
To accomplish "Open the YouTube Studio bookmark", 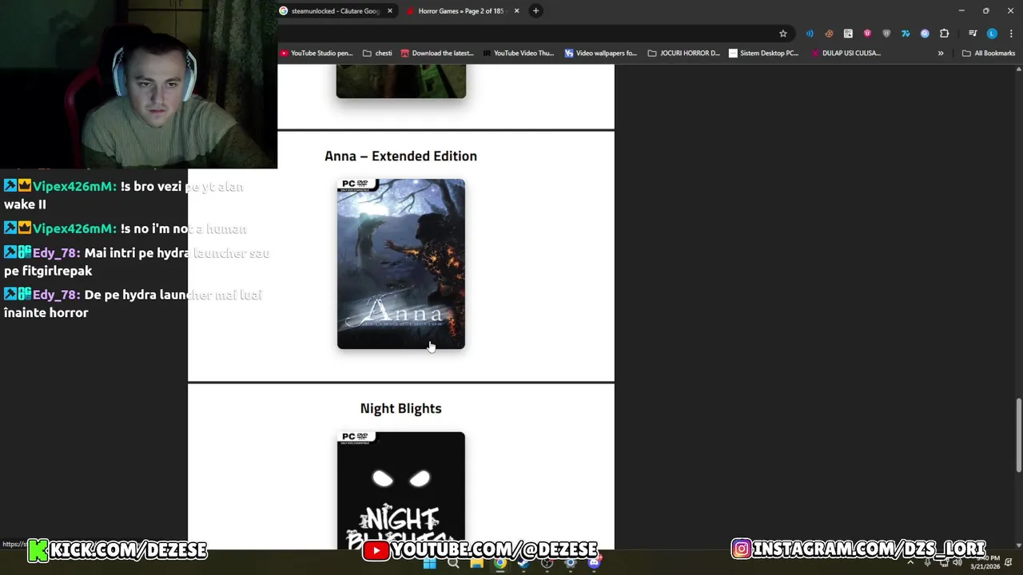I will [316, 54].
